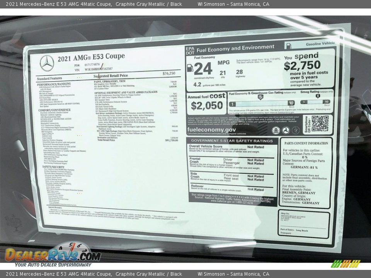Click 'Not Rated' beside Rear seat

(x=255, y=180)
